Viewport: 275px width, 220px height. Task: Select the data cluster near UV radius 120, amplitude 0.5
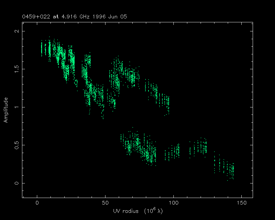coord(201,148)
